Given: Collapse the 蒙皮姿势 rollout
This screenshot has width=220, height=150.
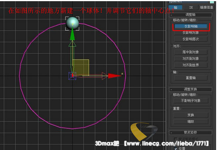Looking at the screenshot, I should point(190,133).
